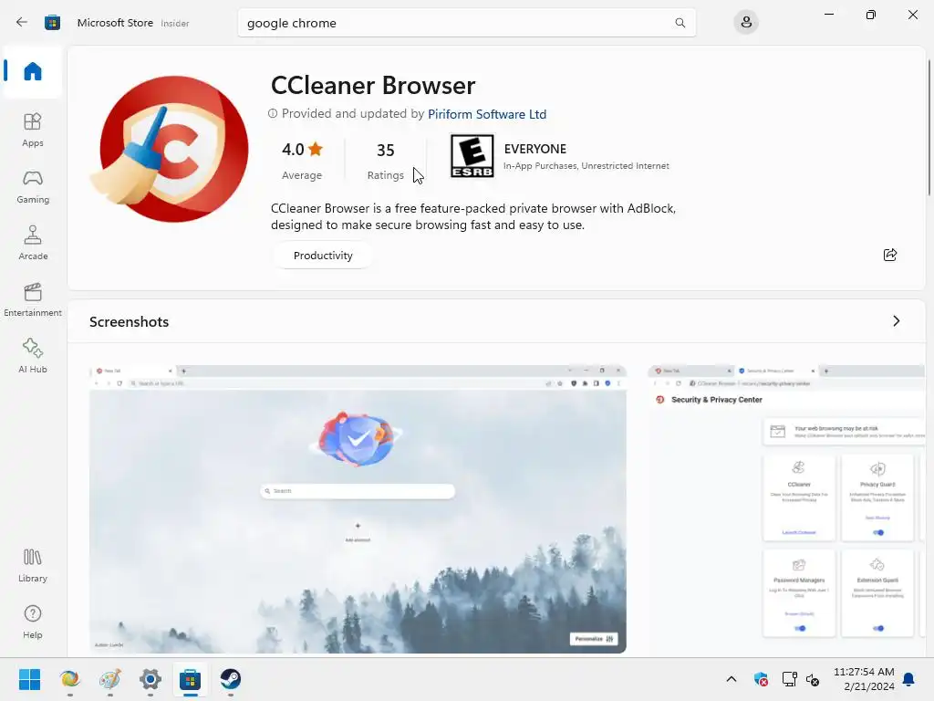Click the Screenshots heading
Image resolution: width=934 pixels, height=701 pixels.
(x=130, y=322)
